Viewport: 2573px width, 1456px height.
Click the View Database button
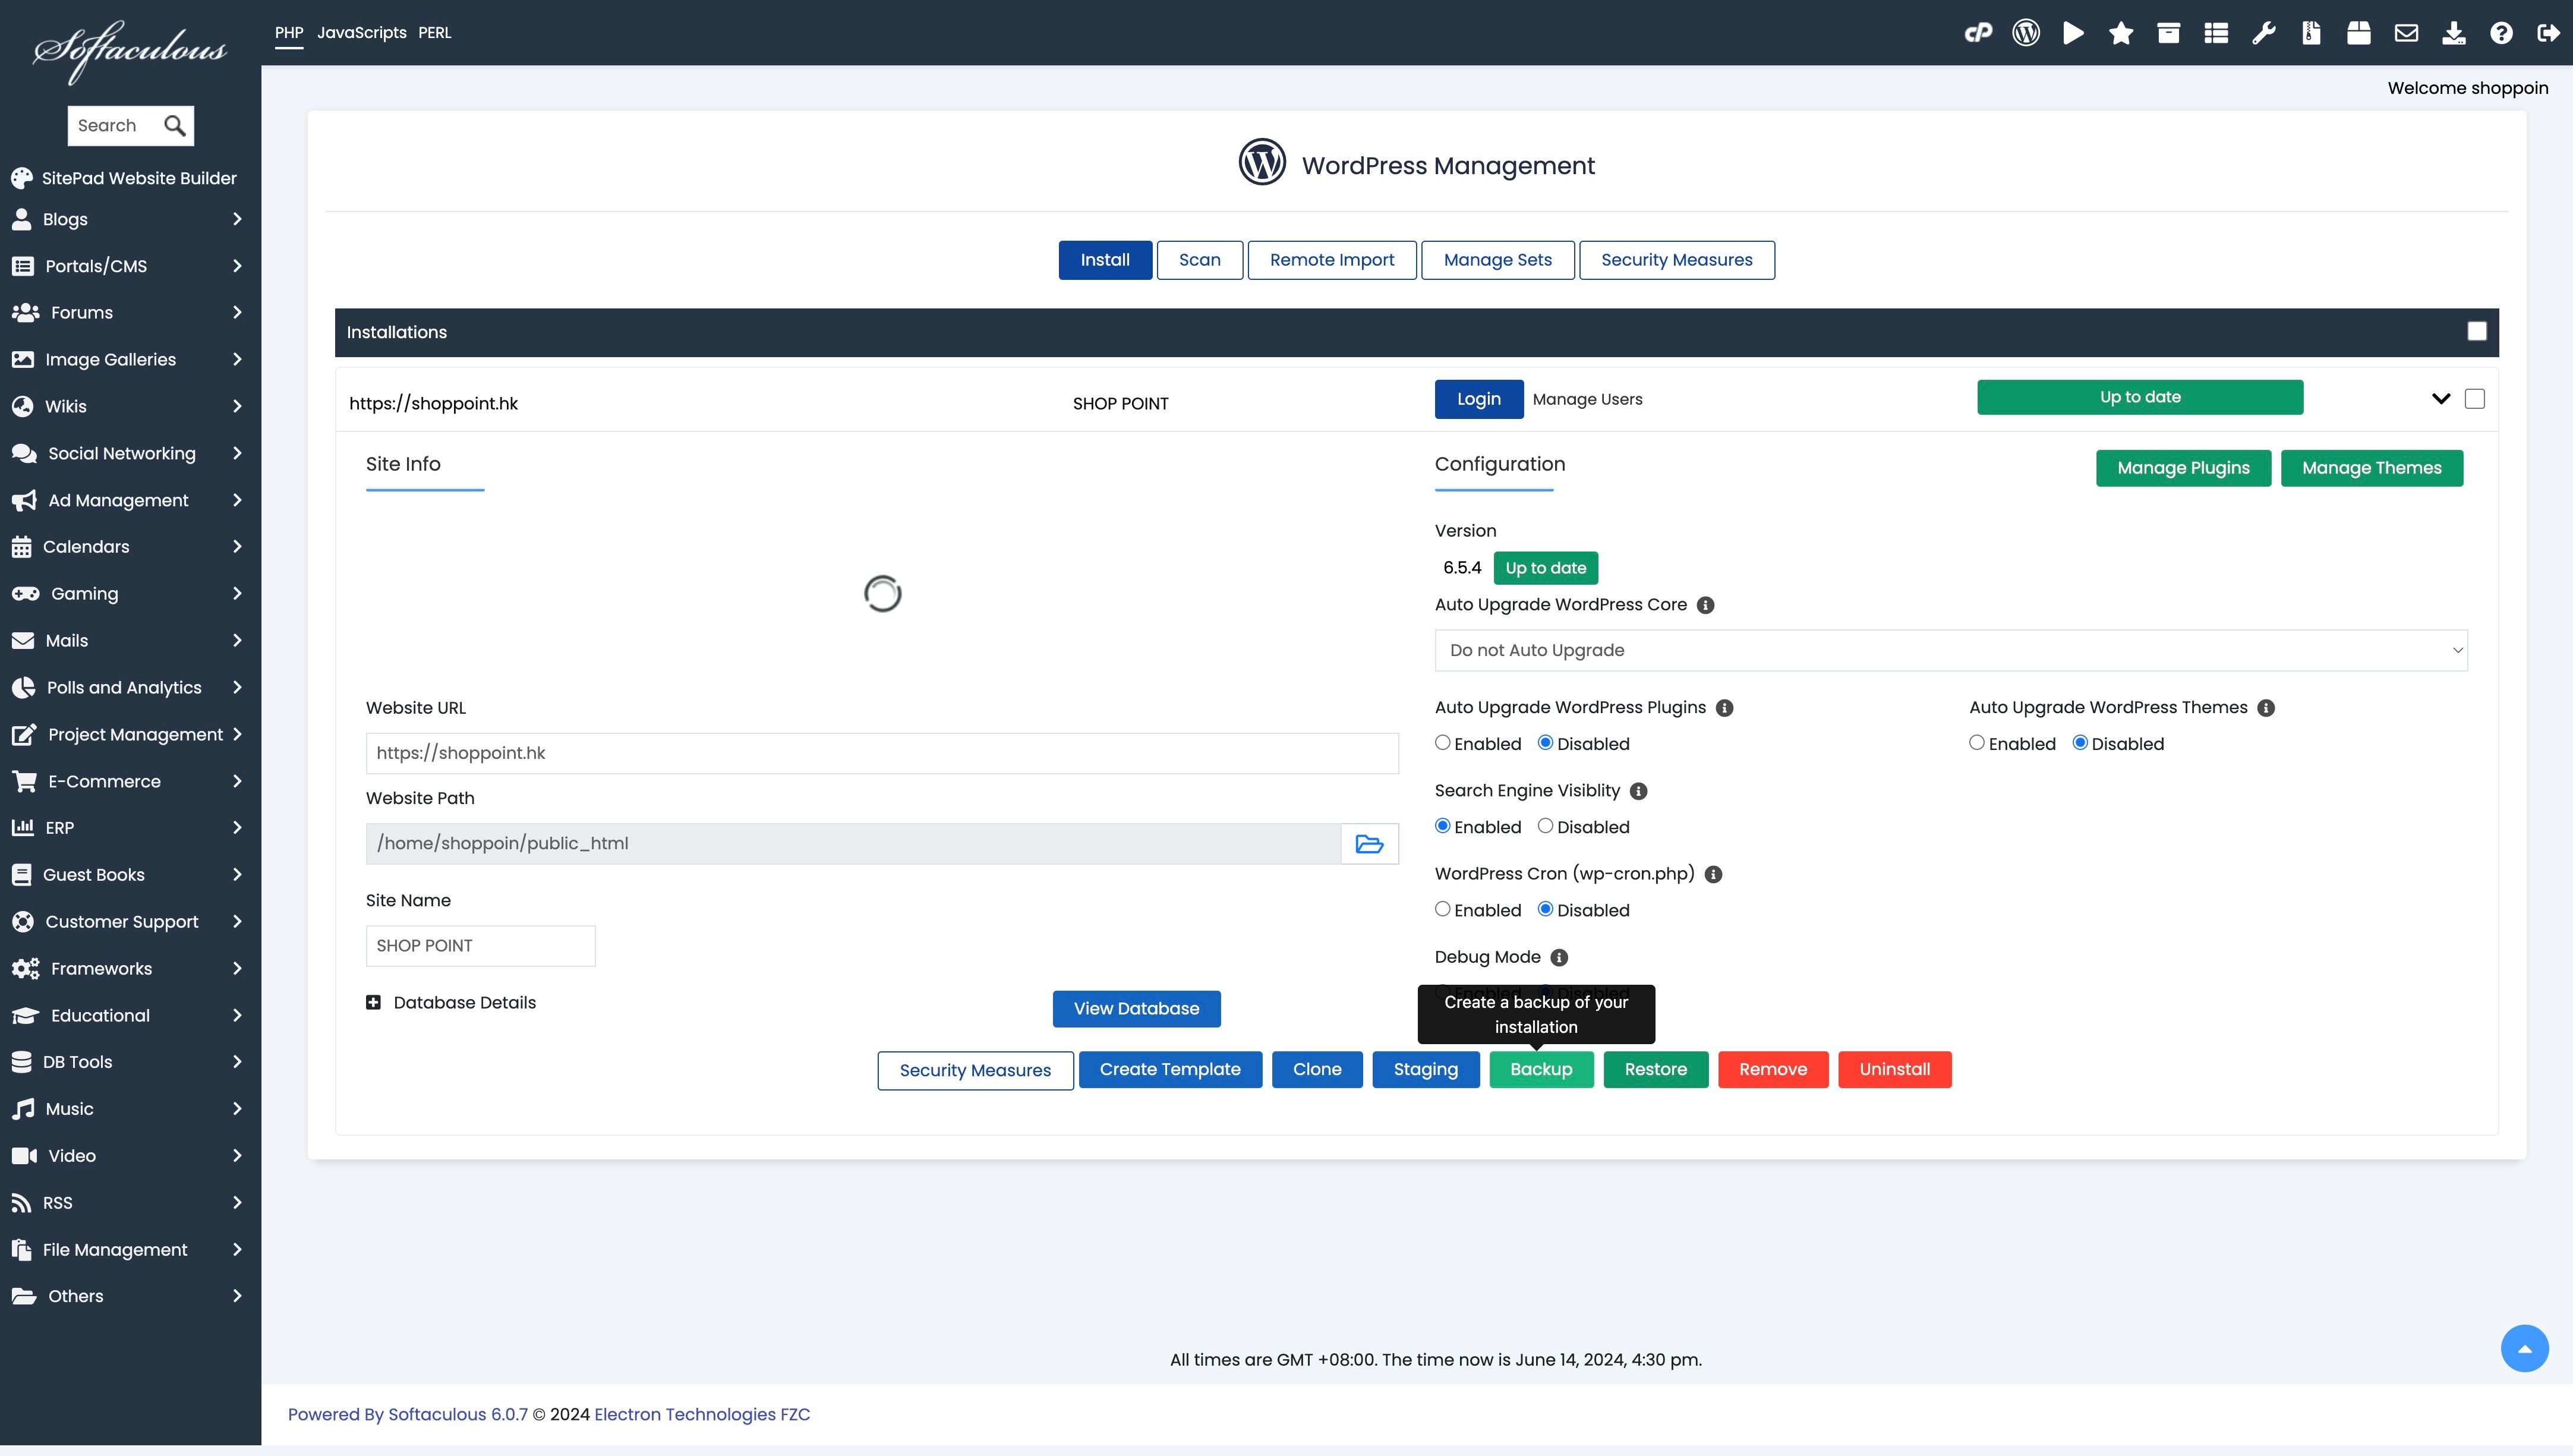(x=1136, y=1009)
